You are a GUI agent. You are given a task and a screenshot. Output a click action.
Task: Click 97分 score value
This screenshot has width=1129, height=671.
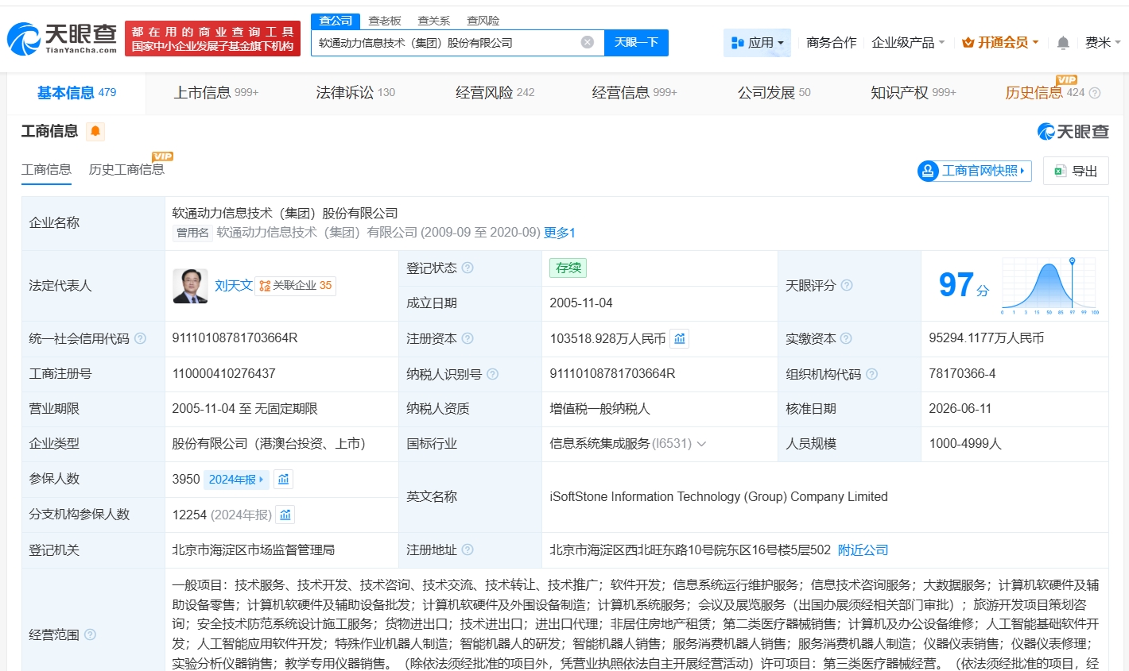(x=963, y=286)
